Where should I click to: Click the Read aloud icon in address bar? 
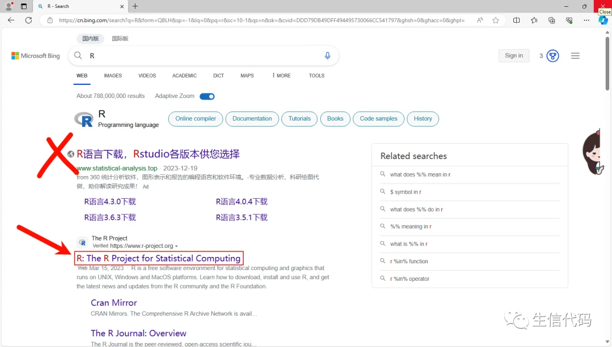[x=480, y=20]
